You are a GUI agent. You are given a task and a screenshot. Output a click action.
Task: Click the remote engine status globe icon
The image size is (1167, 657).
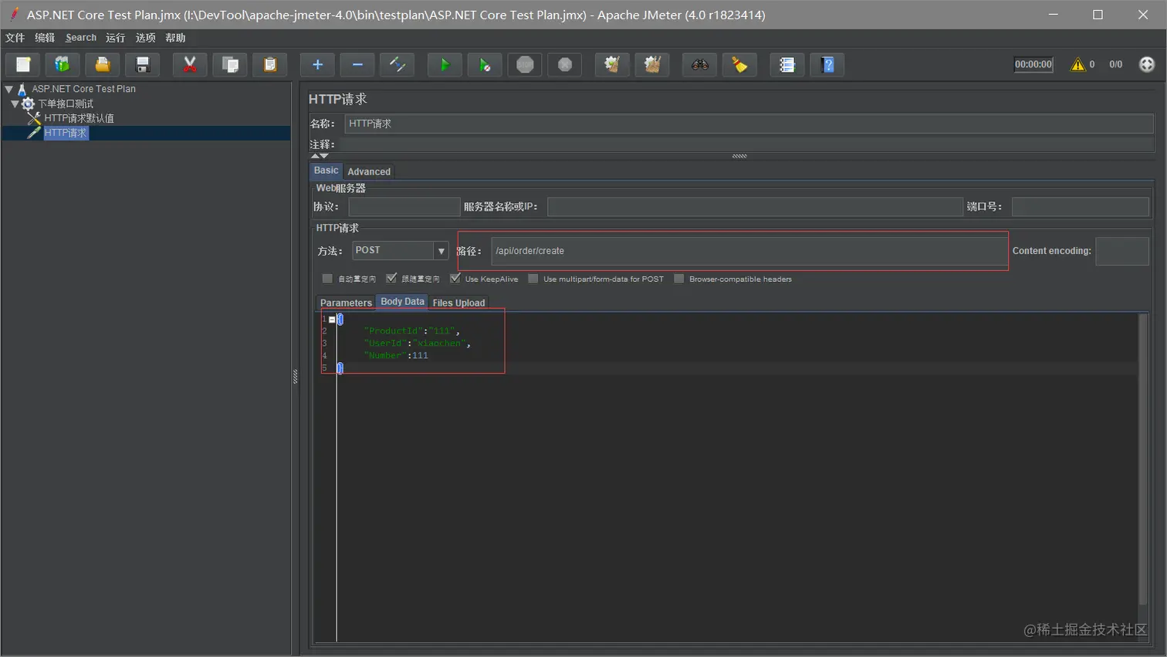point(1147,65)
